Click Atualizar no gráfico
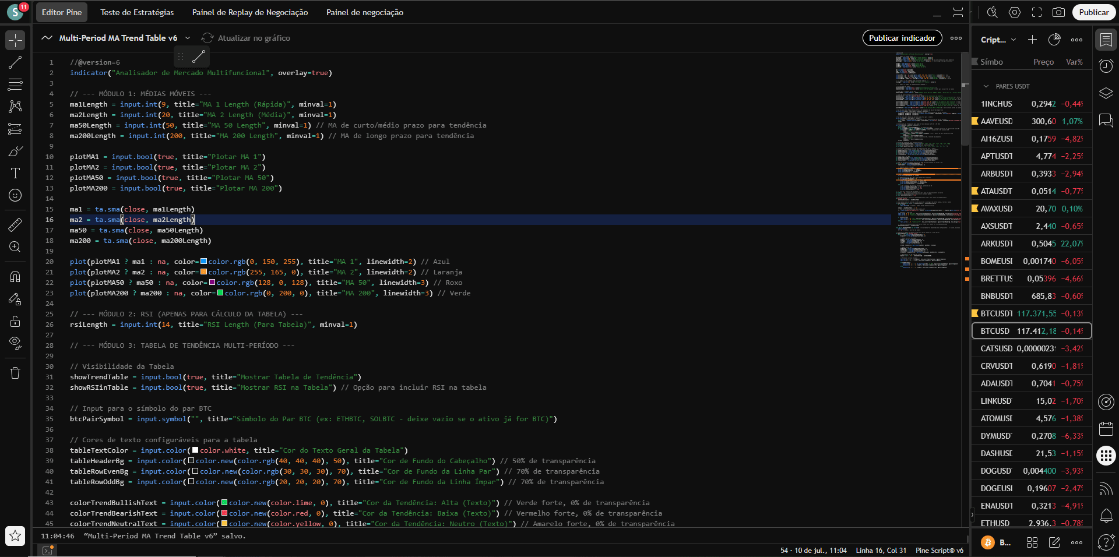The height and width of the screenshot is (557, 1119). [x=246, y=38]
